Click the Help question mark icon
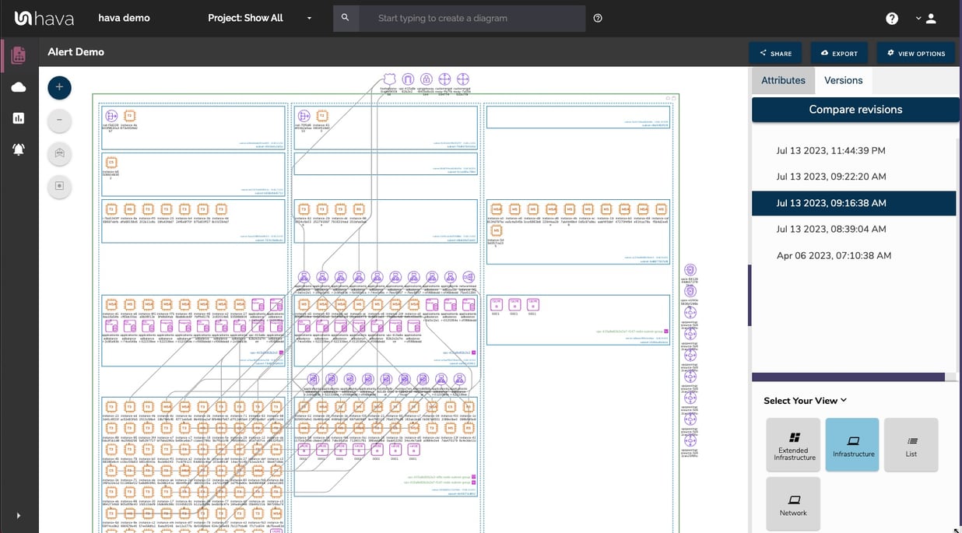This screenshot has height=533, width=962. click(x=891, y=17)
